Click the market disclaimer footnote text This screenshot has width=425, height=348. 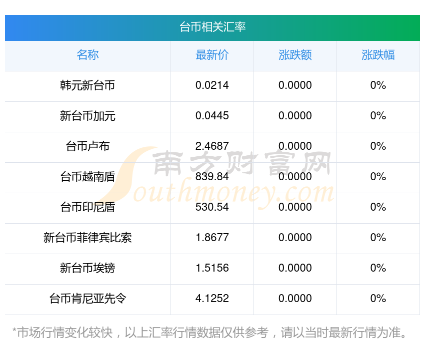tap(212, 333)
